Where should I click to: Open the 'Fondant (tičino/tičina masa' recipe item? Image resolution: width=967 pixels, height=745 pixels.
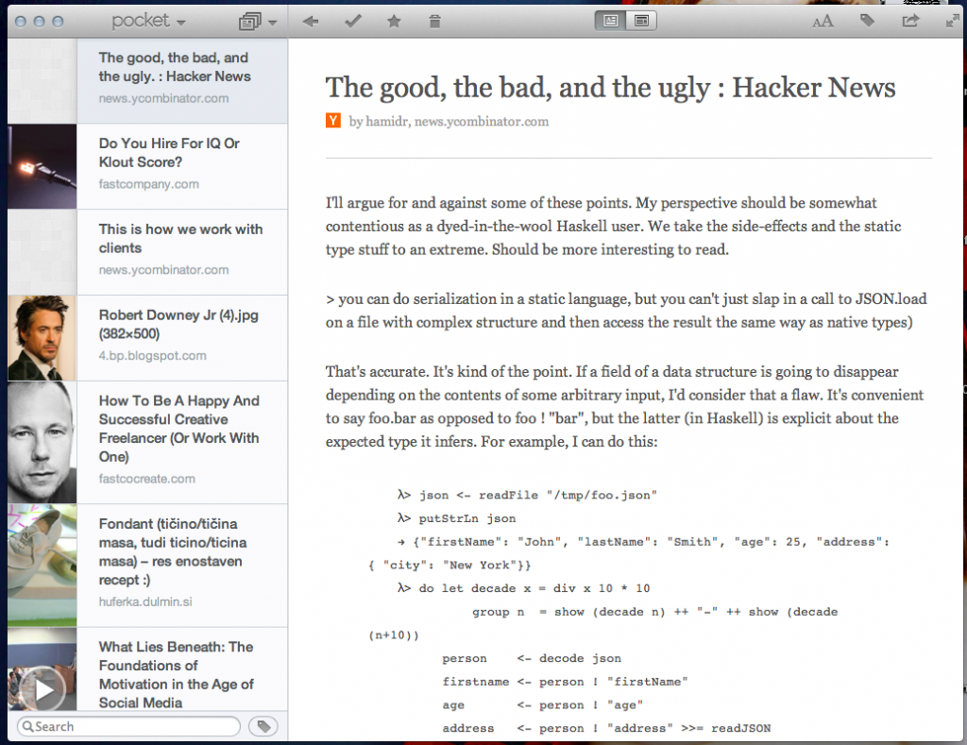[148, 566]
